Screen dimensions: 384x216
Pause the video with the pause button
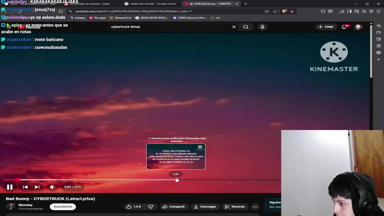10,187
